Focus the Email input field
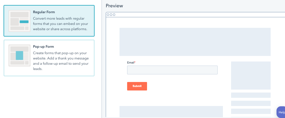 pyautogui.click(x=172, y=70)
